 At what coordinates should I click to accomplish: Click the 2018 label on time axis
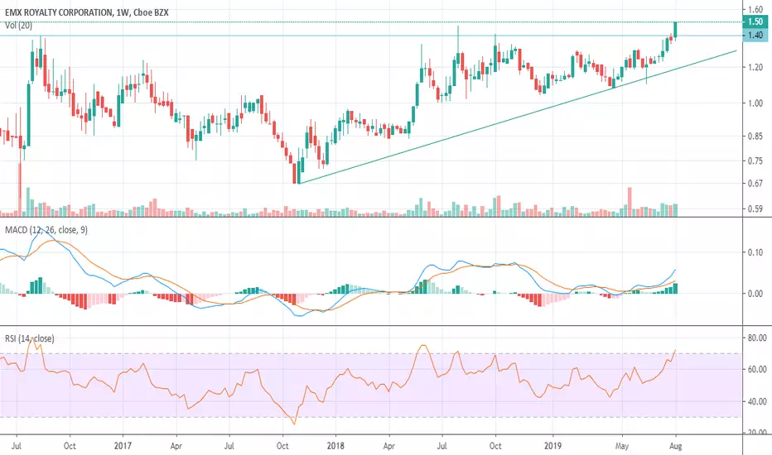coord(335,446)
